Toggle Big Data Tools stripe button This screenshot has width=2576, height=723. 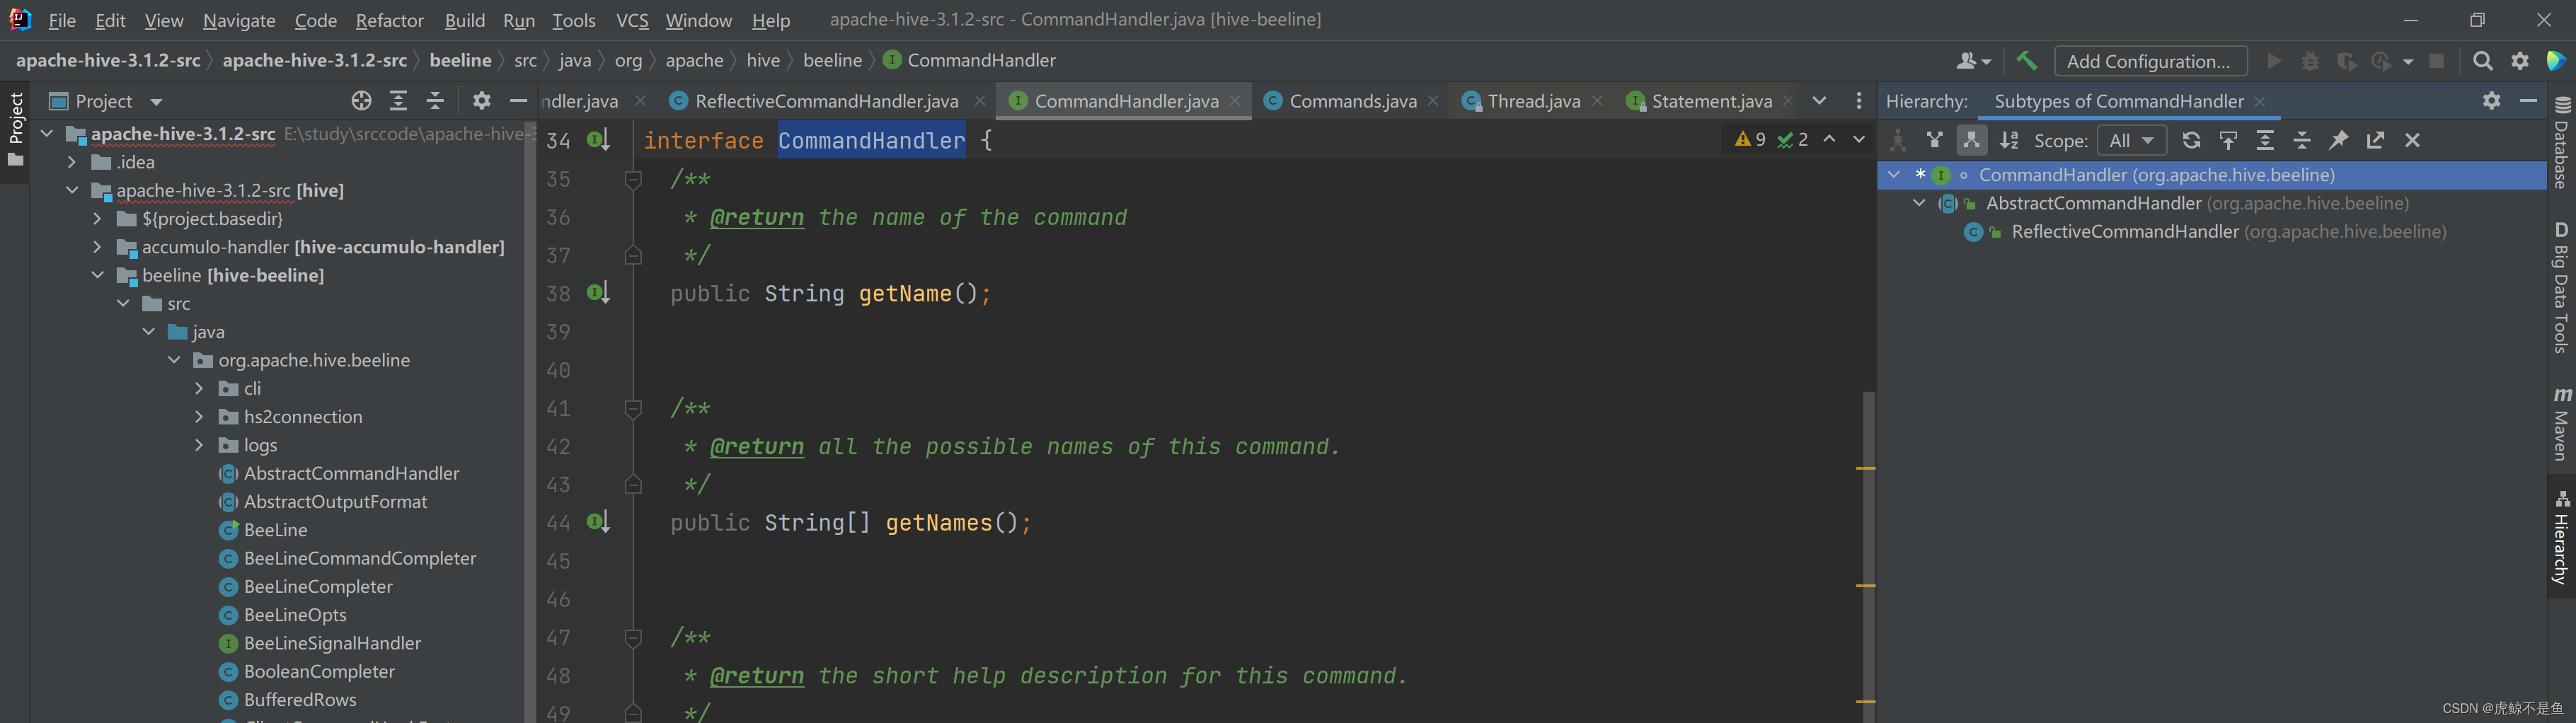pyautogui.click(x=2562, y=287)
